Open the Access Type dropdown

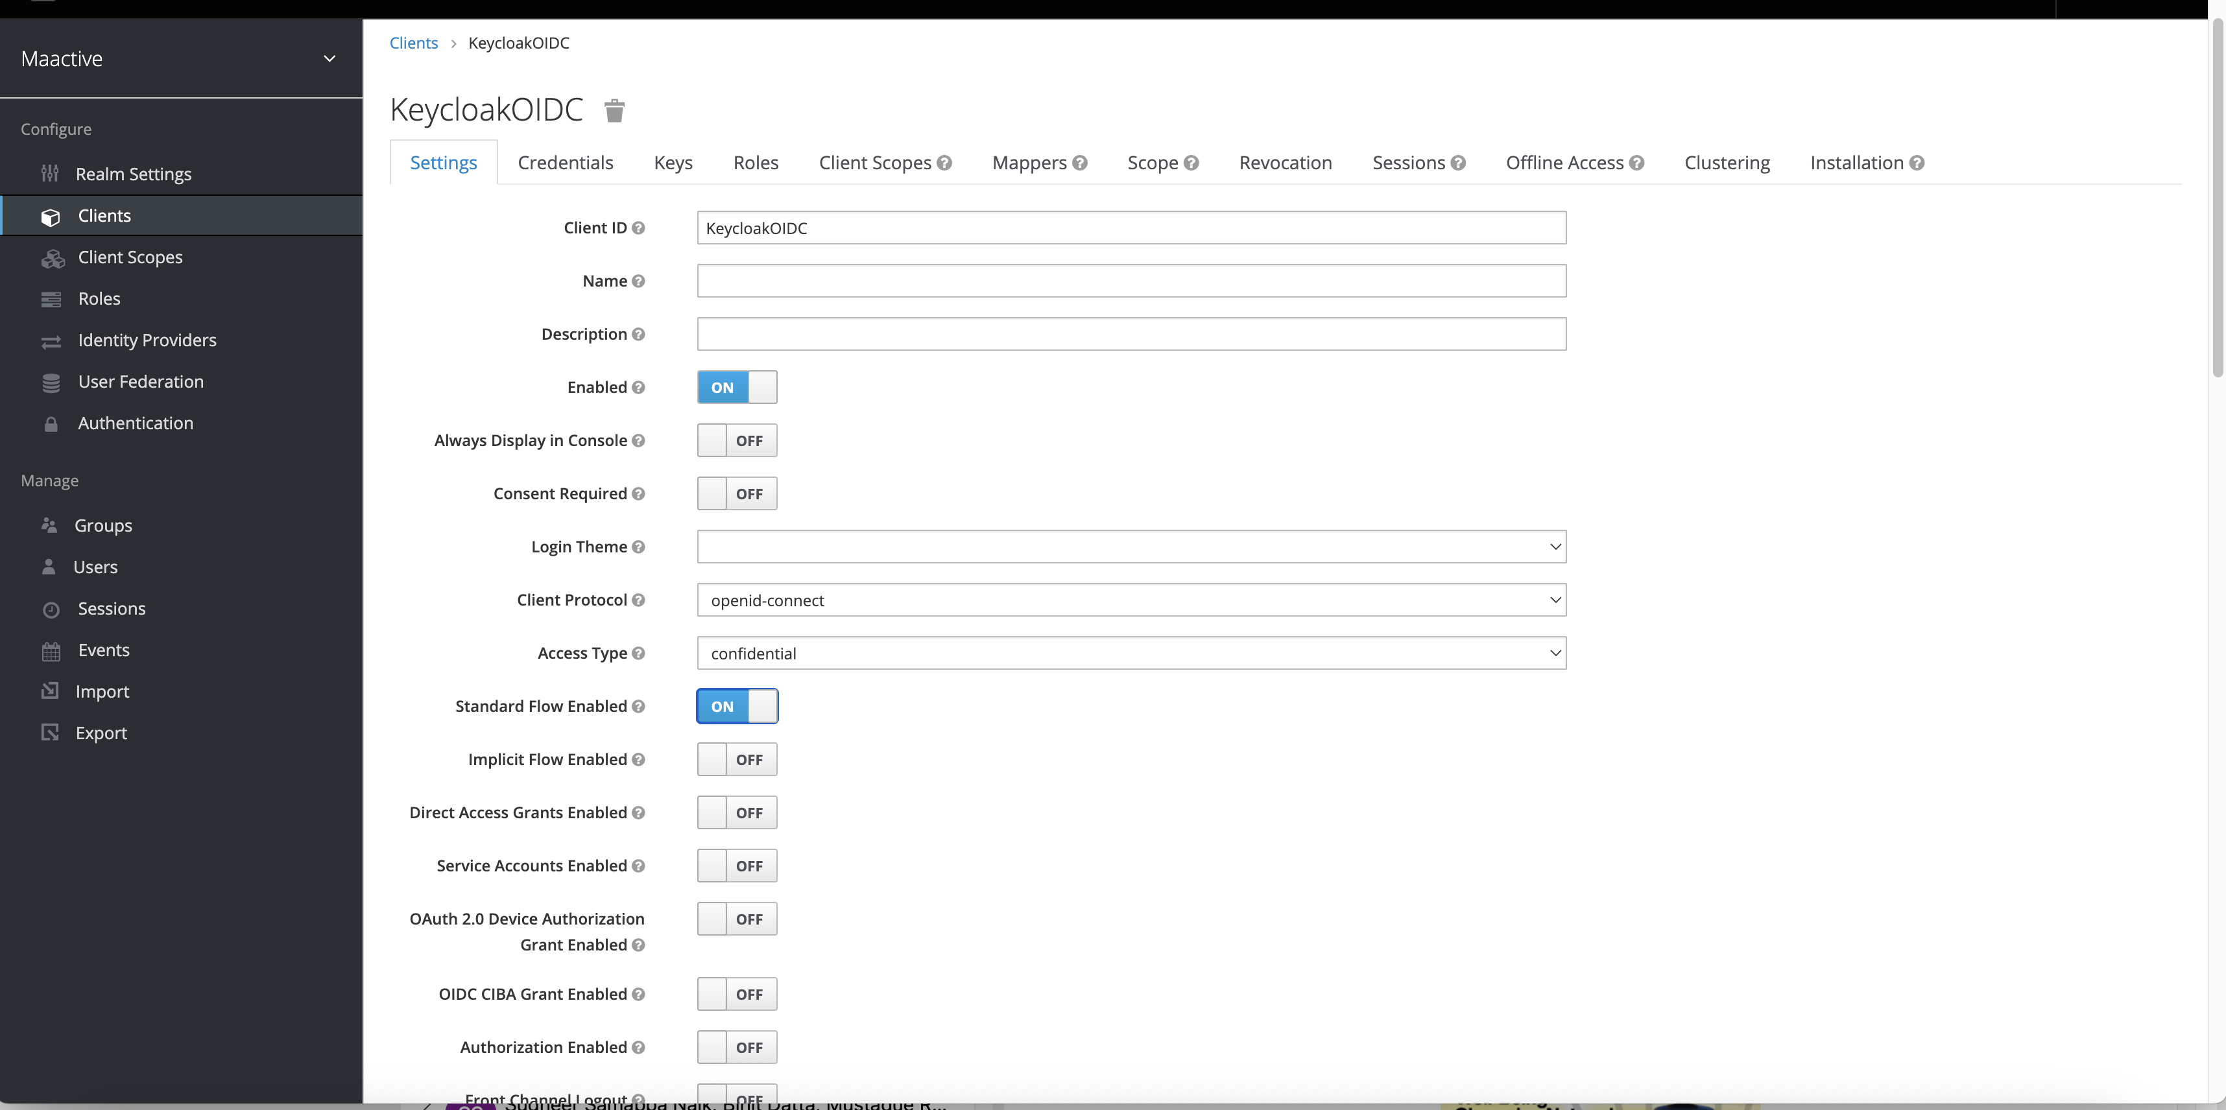(1131, 653)
